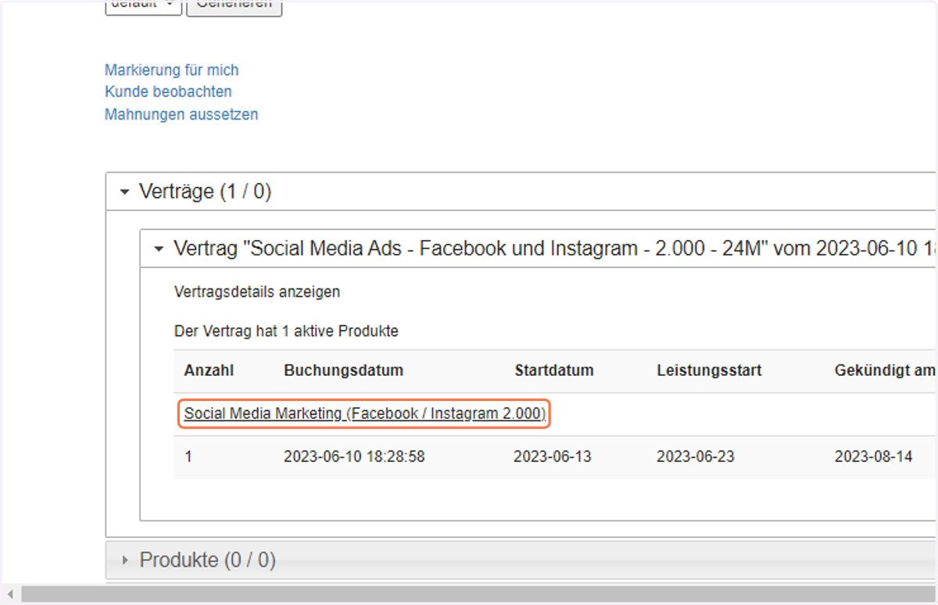Image resolution: width=938 pixels, height=605 pixels.
Task: Click the horizontal scrollbar at the bottom
Action: click(x=478, y=594)
